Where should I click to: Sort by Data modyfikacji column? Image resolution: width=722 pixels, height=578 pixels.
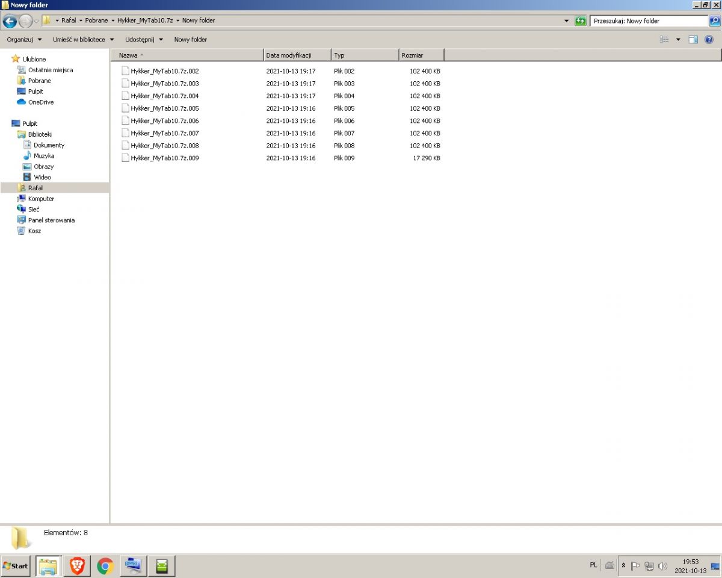[297, 55]
